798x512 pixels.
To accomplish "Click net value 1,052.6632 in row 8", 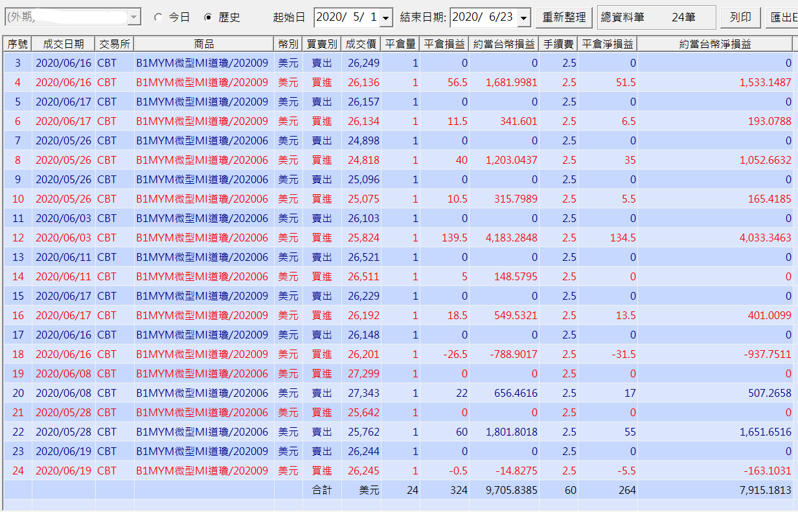I will pyautogui.click(x=766, y=160).
